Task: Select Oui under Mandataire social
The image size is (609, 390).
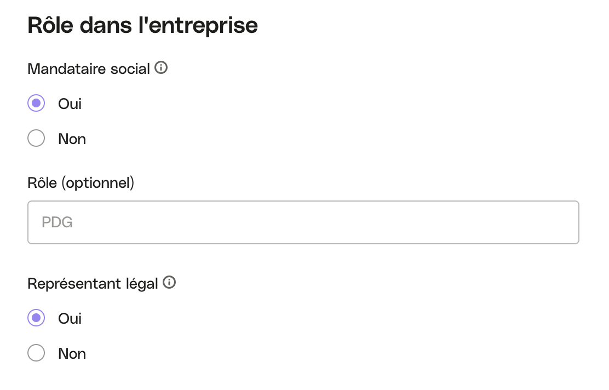Action: 36,104
